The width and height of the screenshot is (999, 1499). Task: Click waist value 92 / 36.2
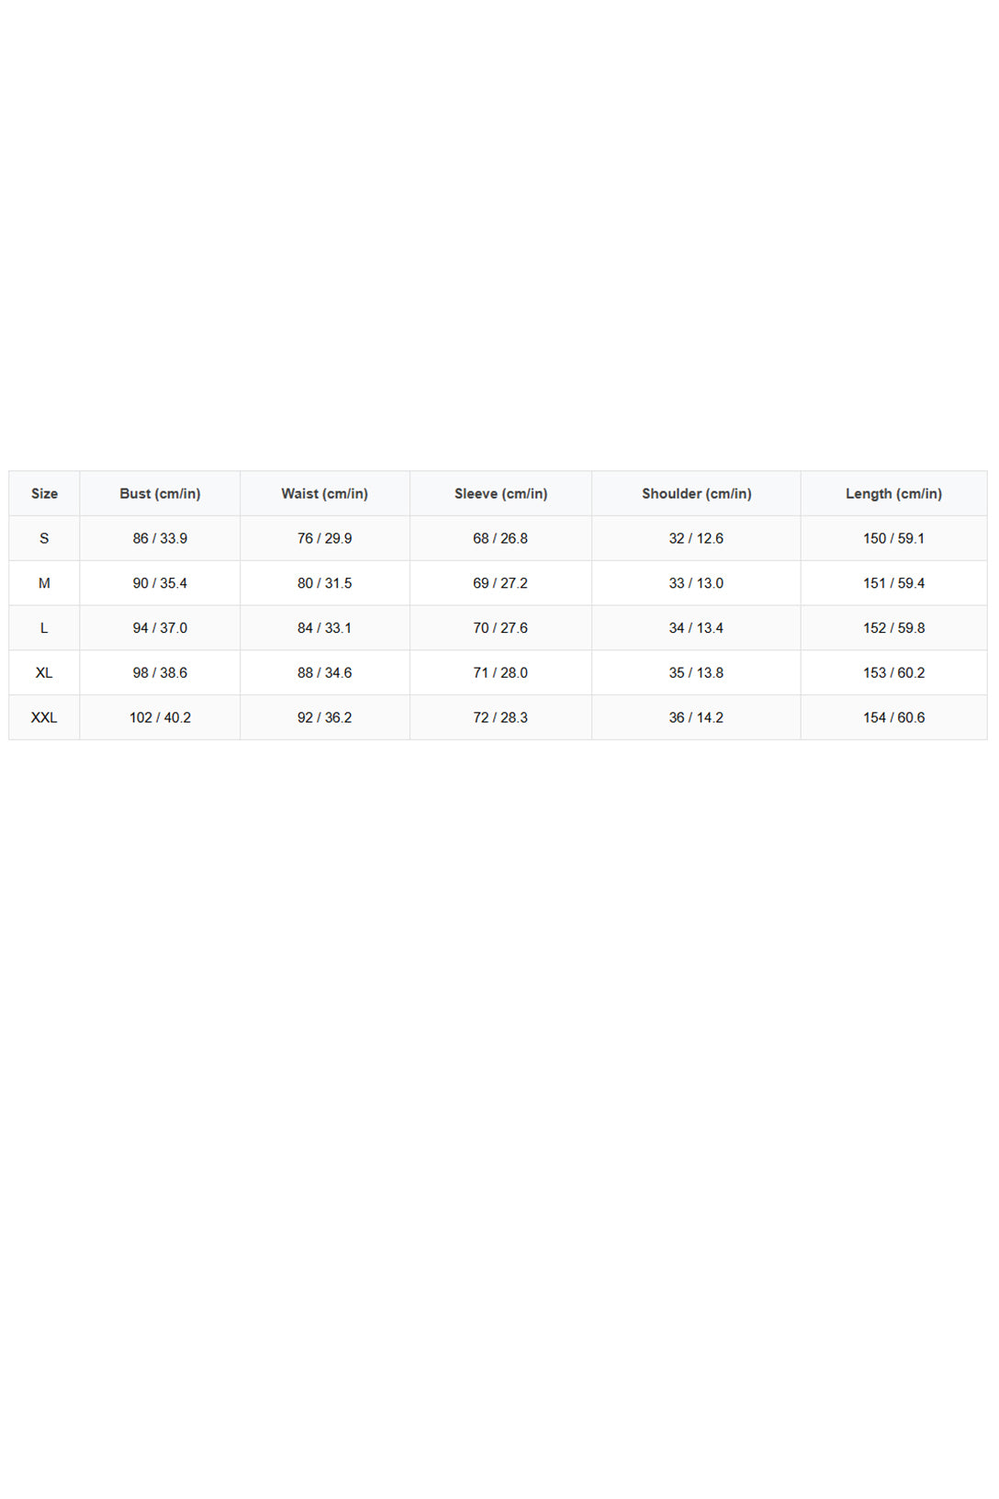[x=324, y=718]
